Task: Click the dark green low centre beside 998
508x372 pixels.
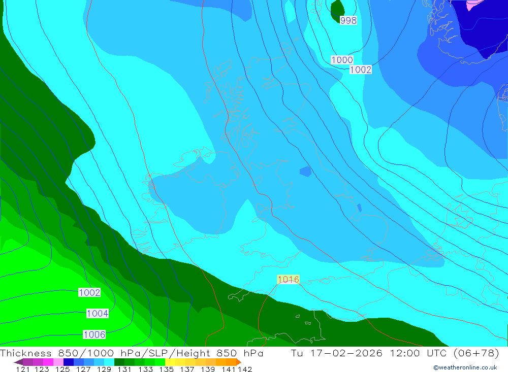Action: point(337,11)
